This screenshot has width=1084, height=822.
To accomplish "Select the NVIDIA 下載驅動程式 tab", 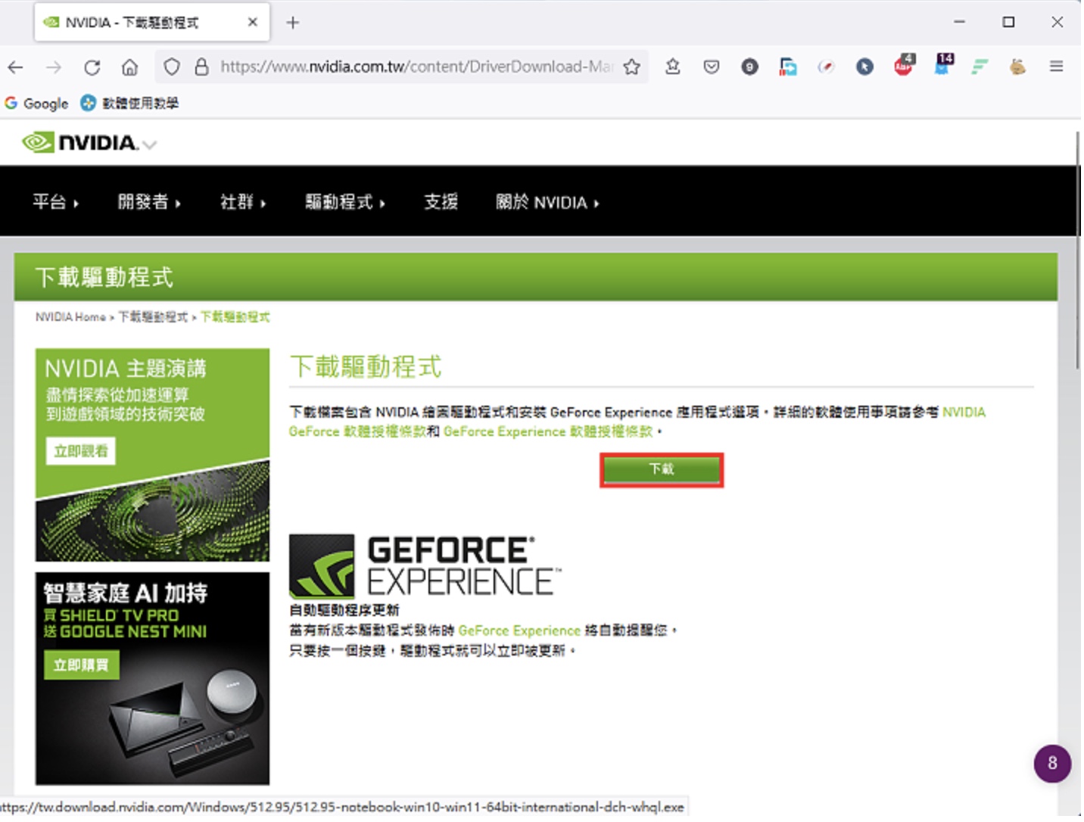I will [x=151, y=23].
